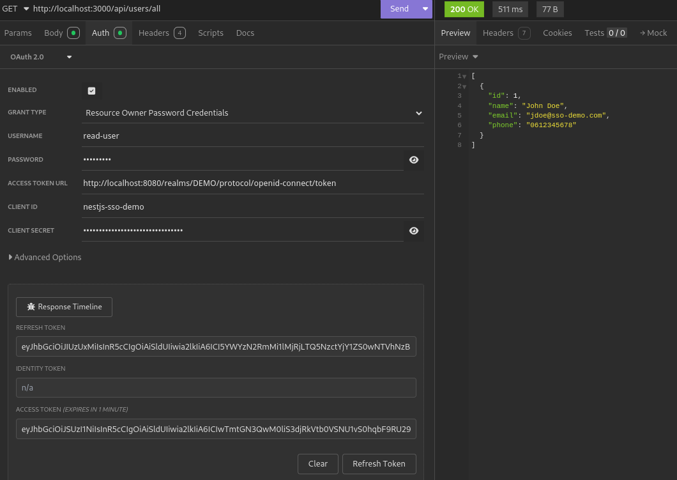Click the 200 OK status badge
The width and height of the screenshot is (677, 480).
click(x=464, y=9)
